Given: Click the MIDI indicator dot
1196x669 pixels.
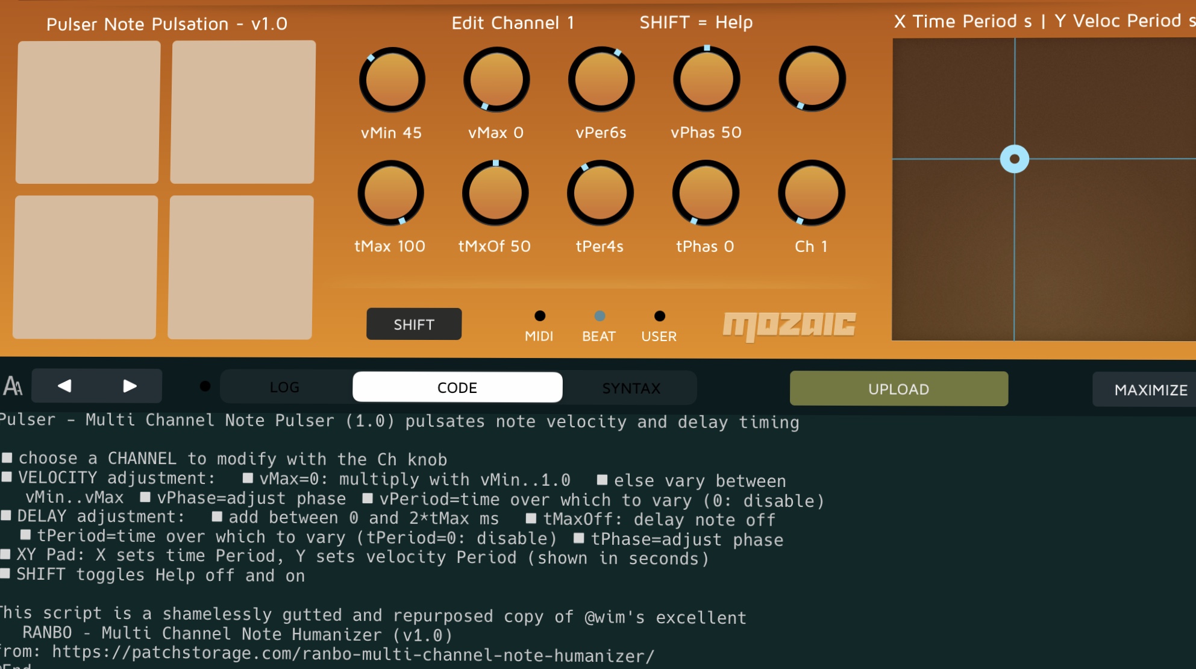Looking at the screenshot, I should 540,316.
